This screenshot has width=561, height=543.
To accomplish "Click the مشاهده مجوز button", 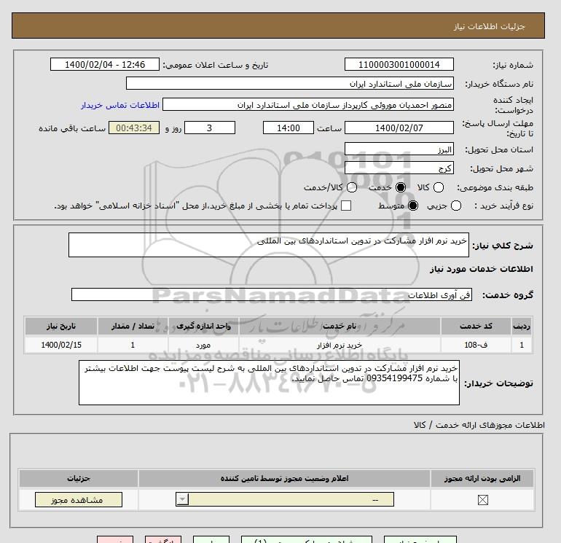I will click(79, 500).
